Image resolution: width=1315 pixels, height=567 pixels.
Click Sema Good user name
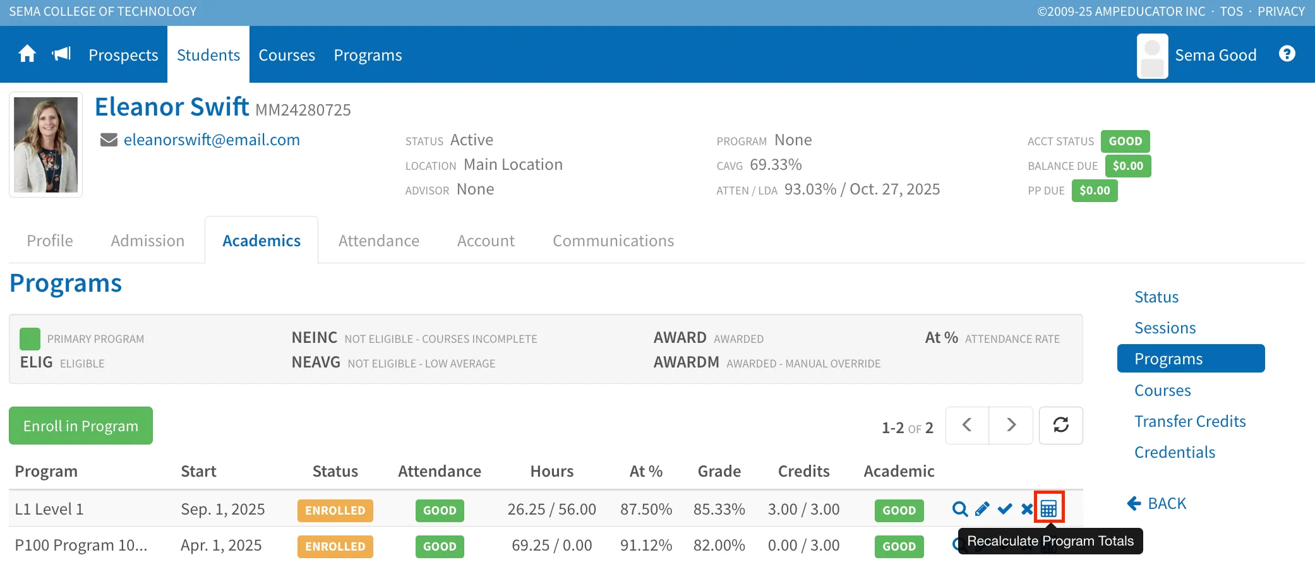click(x=1216, y=55)
